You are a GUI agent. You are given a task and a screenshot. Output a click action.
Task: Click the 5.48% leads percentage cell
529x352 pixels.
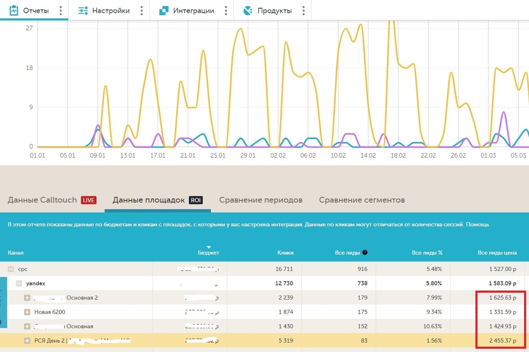(x=434, y=269)
